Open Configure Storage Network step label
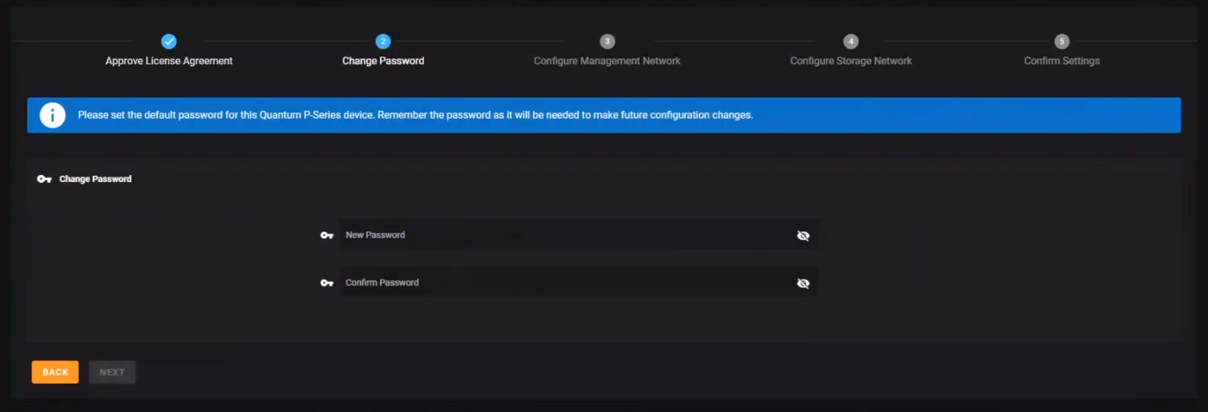1208x412 pixels. (851, 61)
